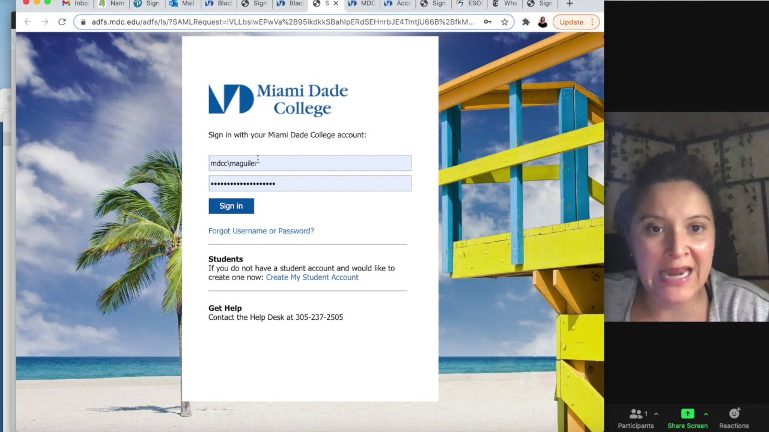
Task: Close the active sign-in tab
Action: coord(335,4)
